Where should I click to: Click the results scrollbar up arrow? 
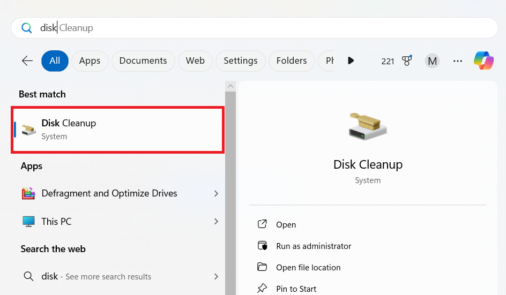pyautogui.click(x=230, y=86)
